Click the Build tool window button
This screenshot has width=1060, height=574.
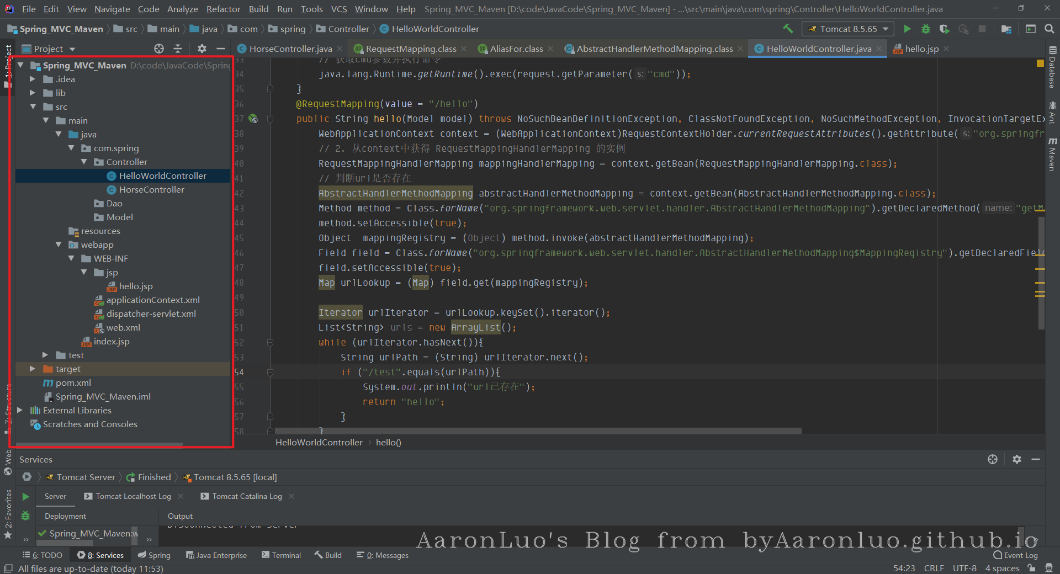(328, 555)
